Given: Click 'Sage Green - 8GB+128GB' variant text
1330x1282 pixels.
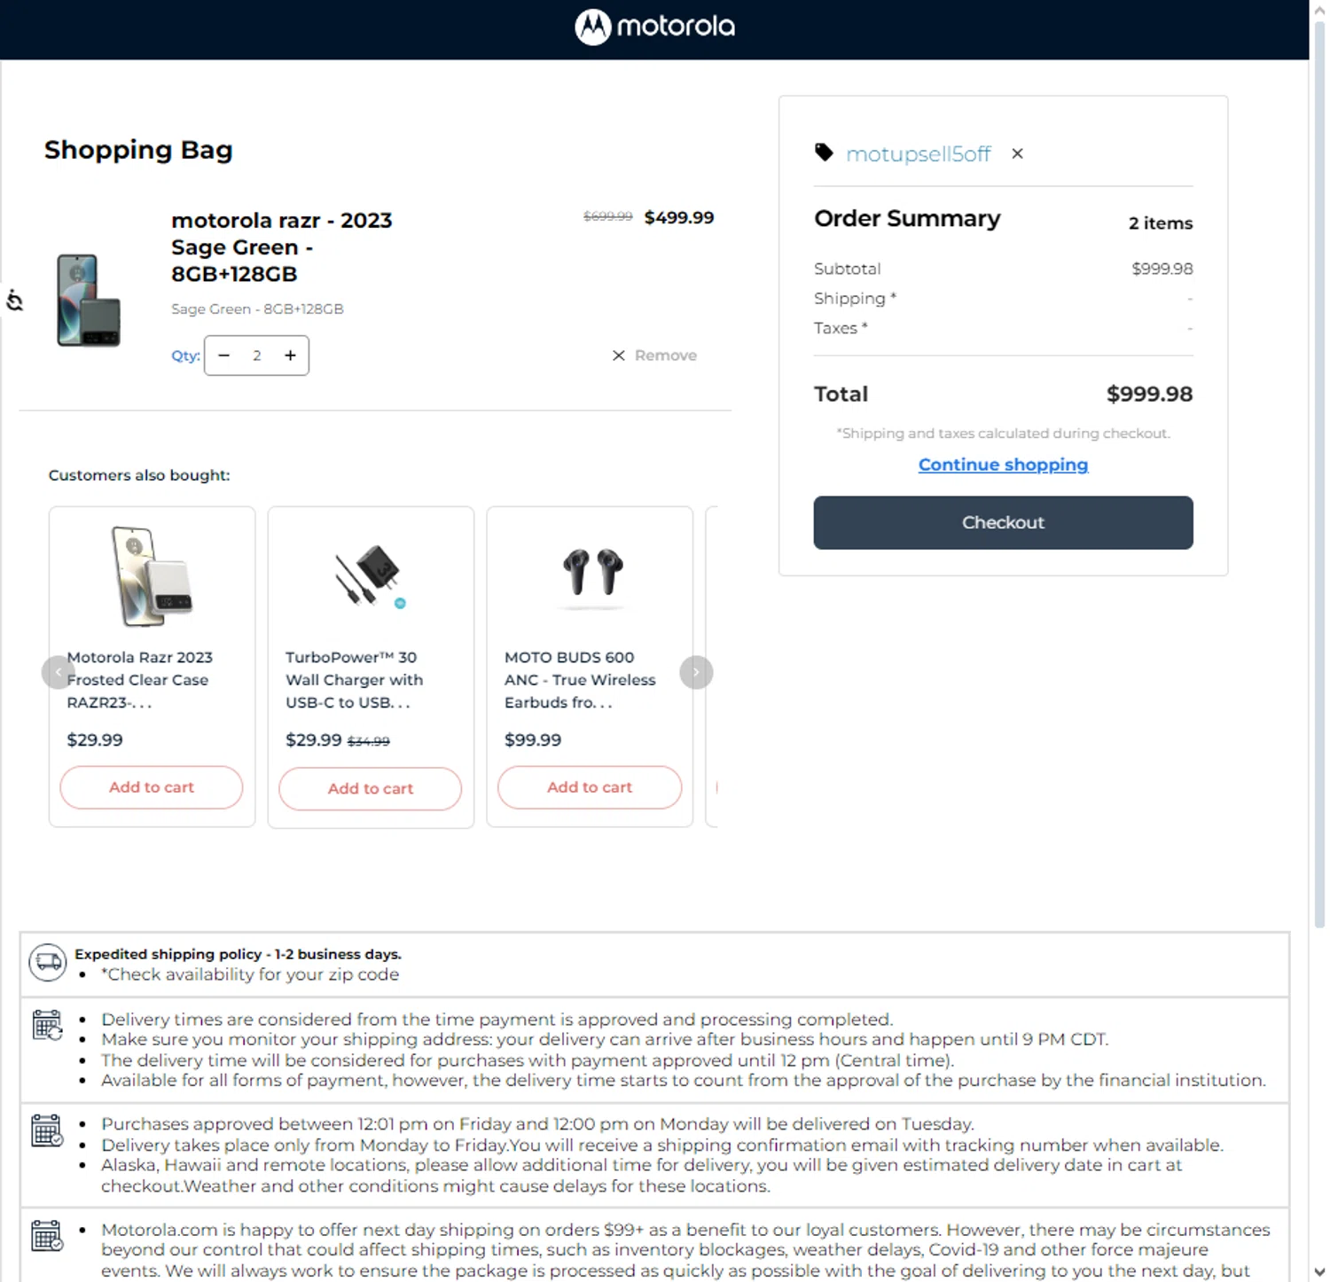Looking at the screenshot, I should [257, 309].
